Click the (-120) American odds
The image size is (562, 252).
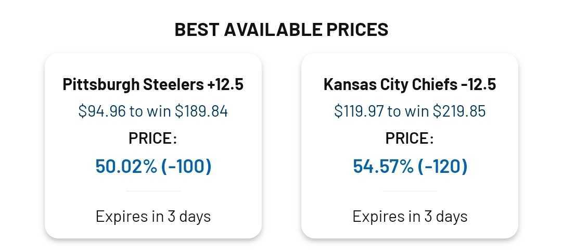click(443, 167)
